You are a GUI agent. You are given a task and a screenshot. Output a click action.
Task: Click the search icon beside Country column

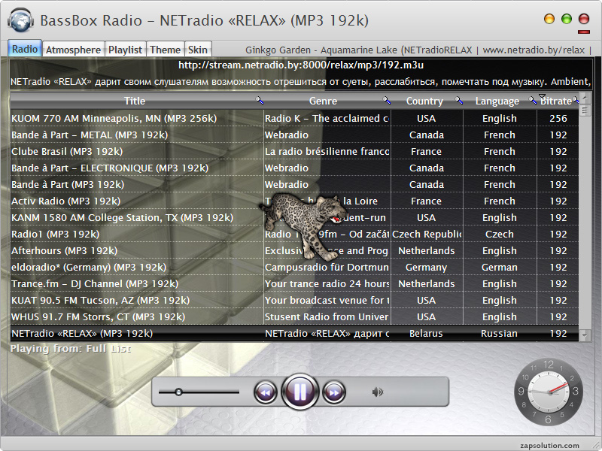tap(459, 101)
